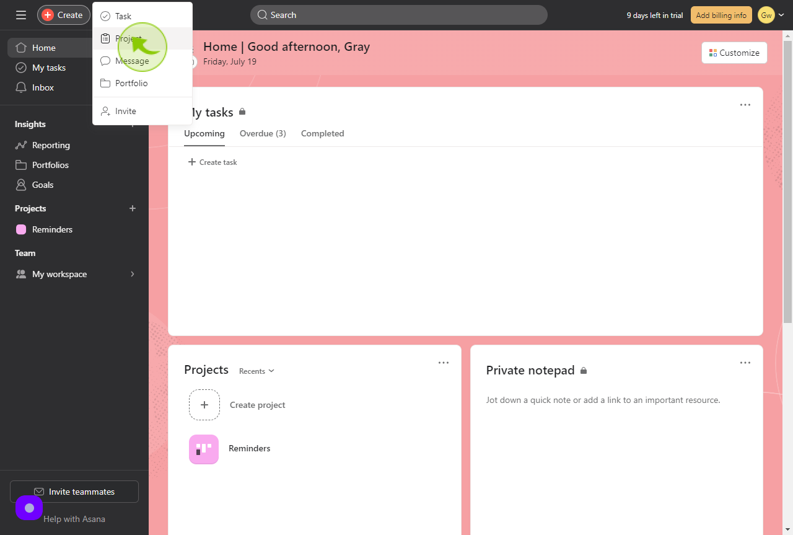Image resolution: width=793 pixels, height=535 pixels.
Task: Choose Task from the Create menu
Action: point(142,16)
